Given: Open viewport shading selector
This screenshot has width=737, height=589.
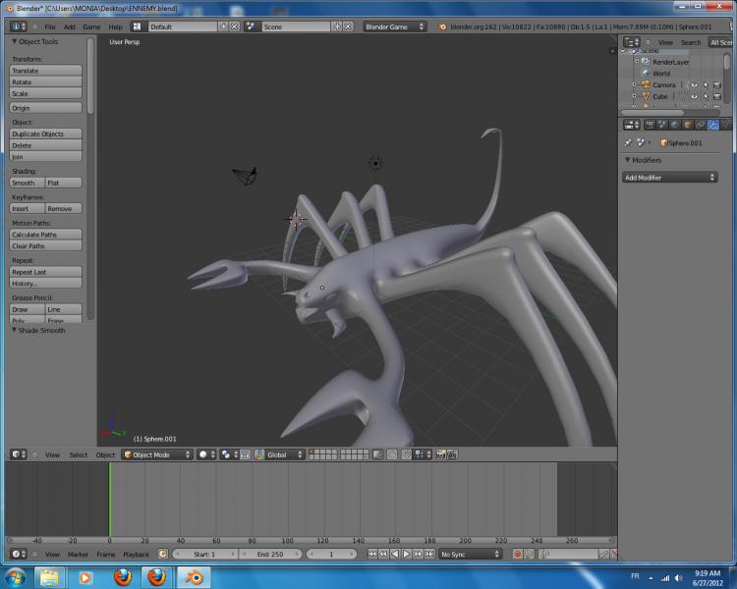Looking at the screenshot, I should point(206,455).
